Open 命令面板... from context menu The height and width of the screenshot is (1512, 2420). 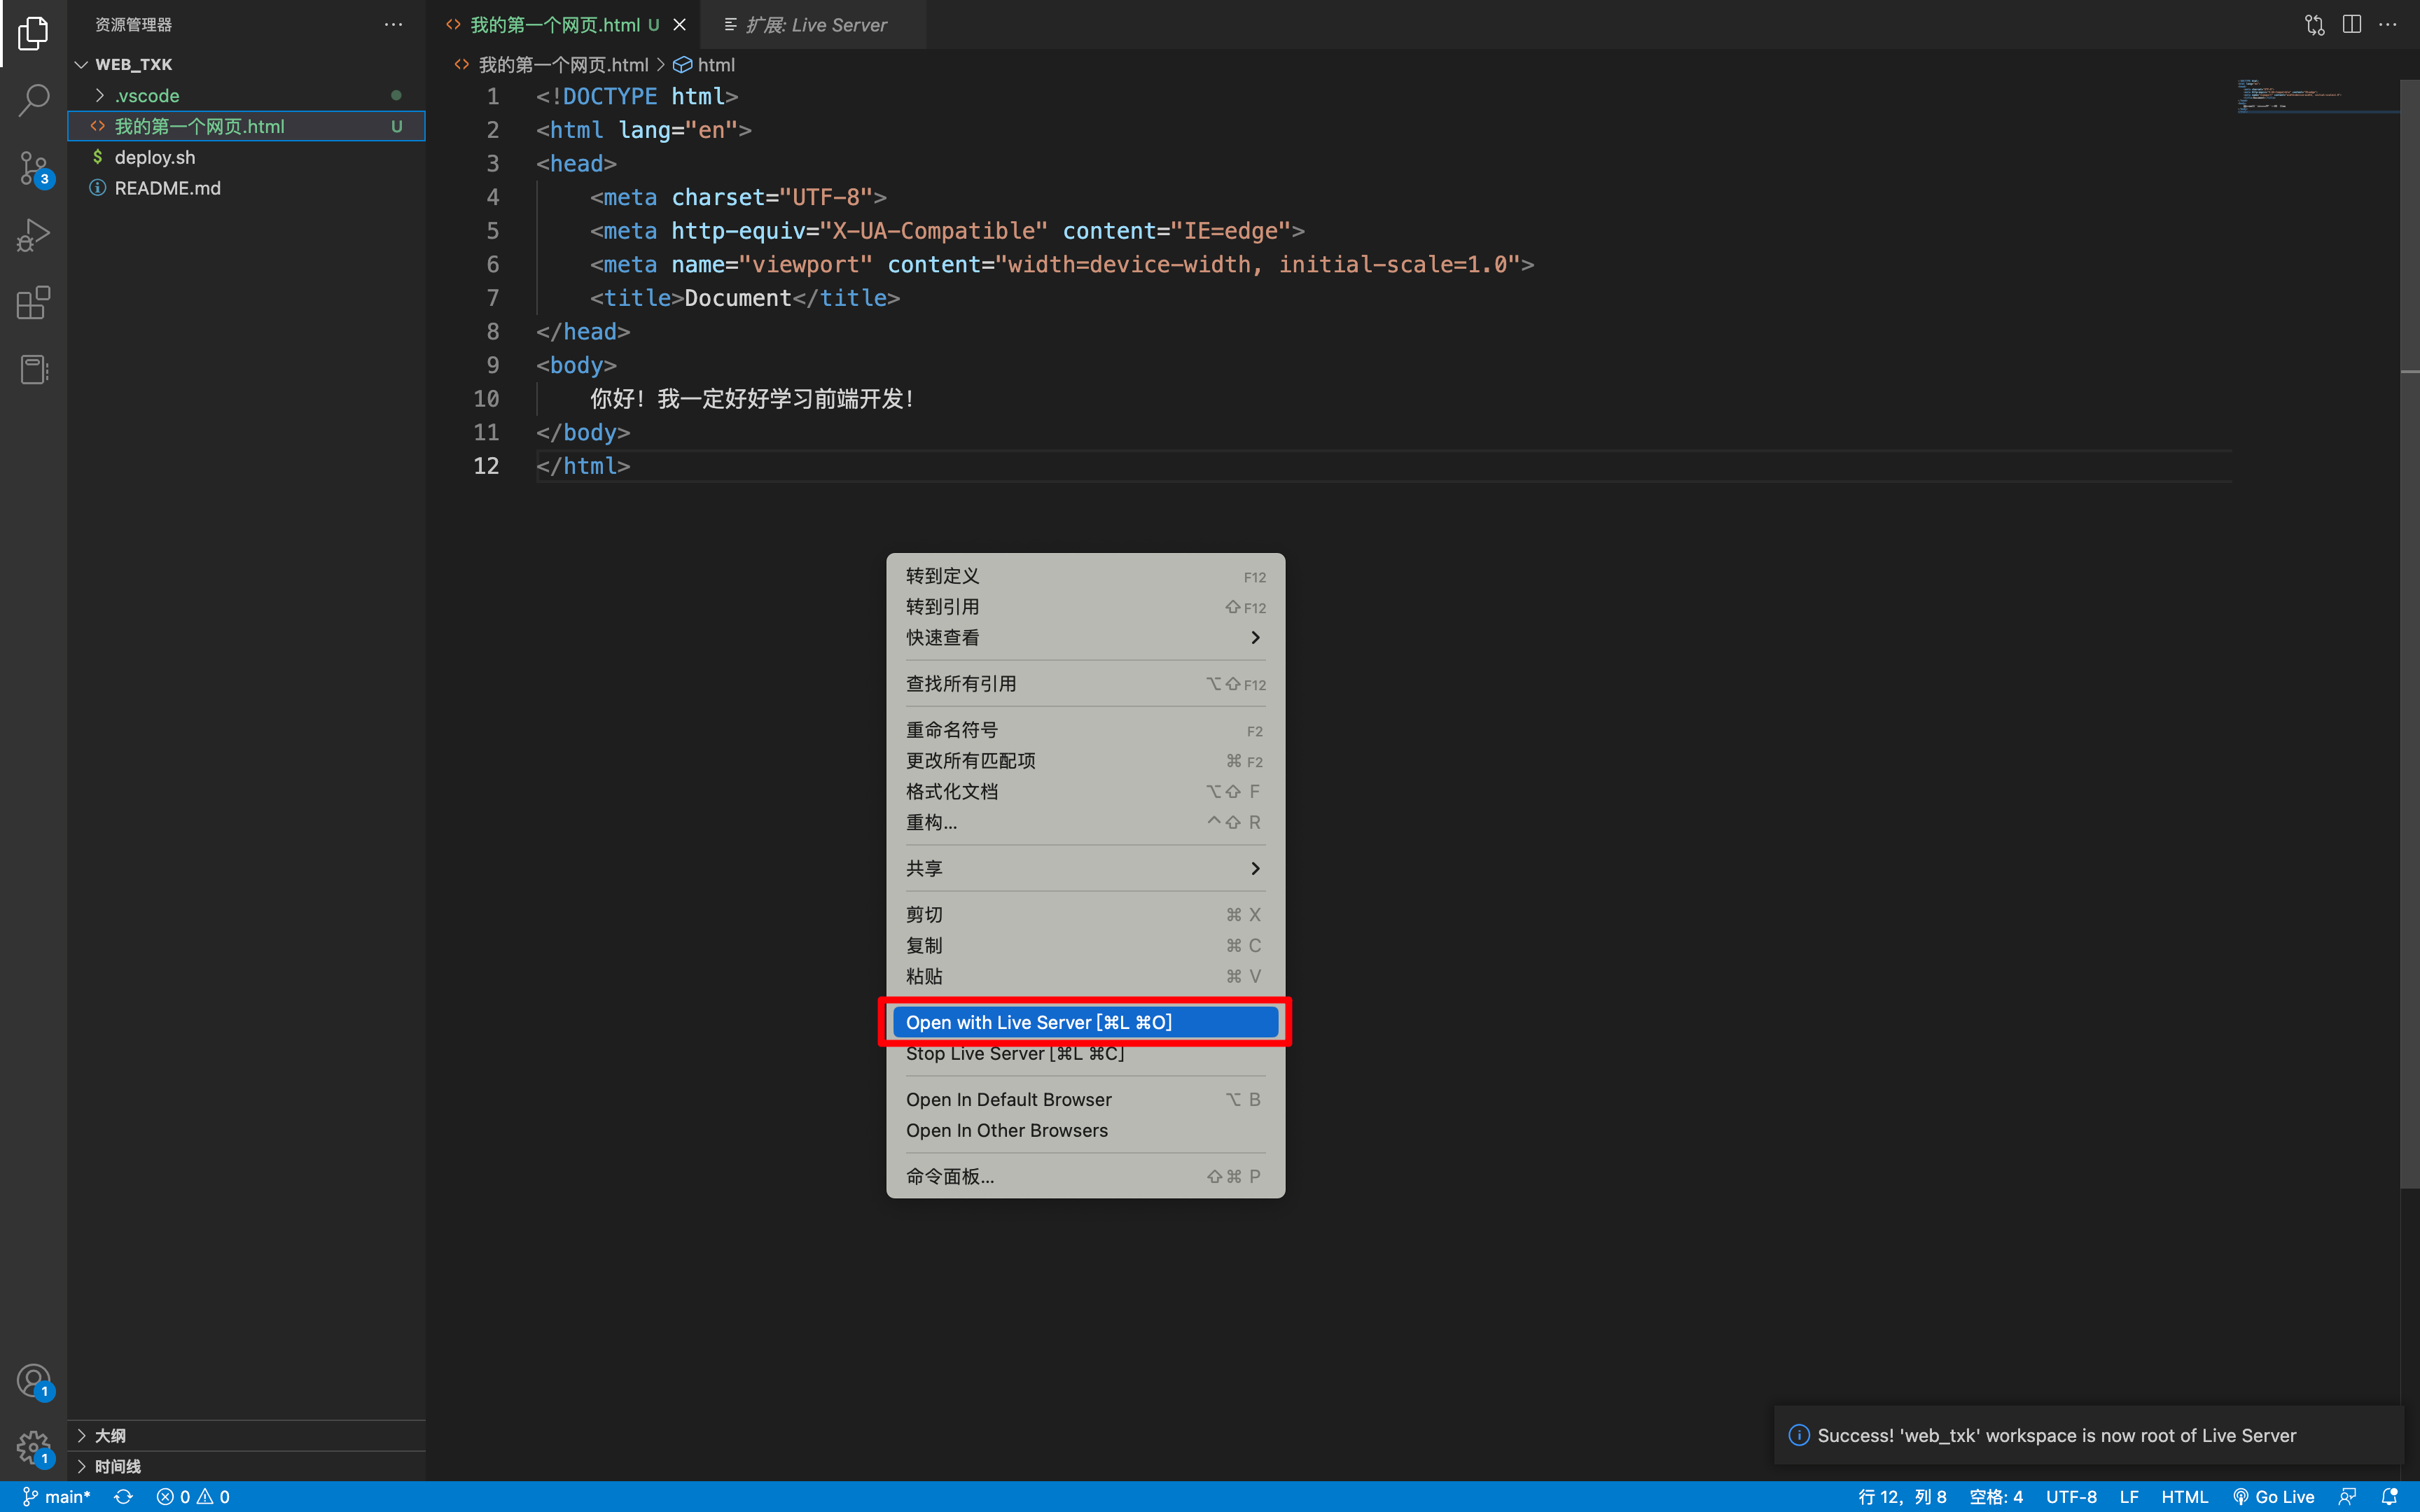(x=1085, y=1176)
